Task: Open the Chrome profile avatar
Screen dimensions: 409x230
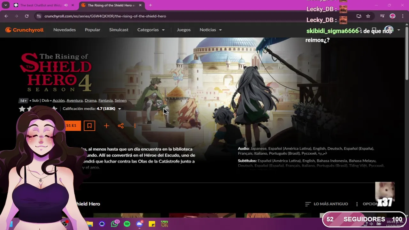Action: pyautogui.click(x=392, y=16)
